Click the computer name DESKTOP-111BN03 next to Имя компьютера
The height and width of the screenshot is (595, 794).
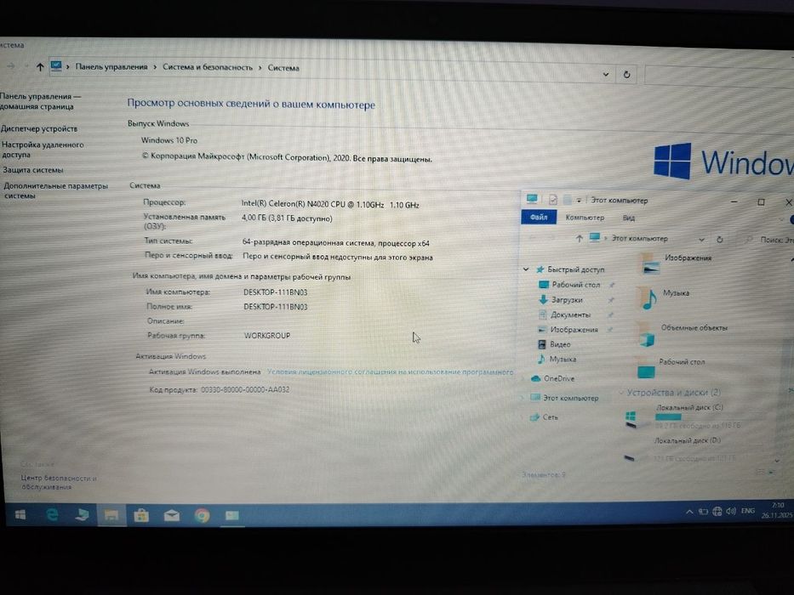[276, 292]
